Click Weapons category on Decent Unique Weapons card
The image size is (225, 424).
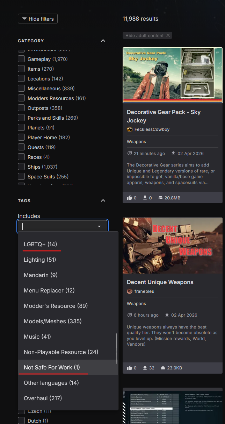(136, 304)
